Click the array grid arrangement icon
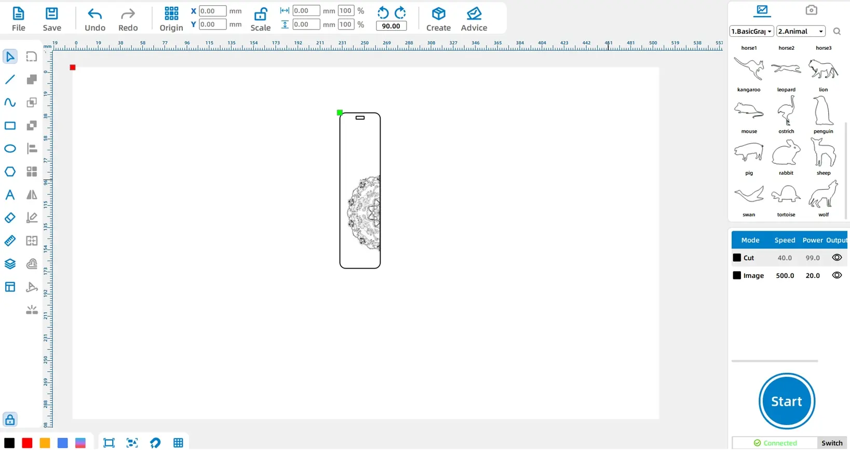 coord(32,172)
